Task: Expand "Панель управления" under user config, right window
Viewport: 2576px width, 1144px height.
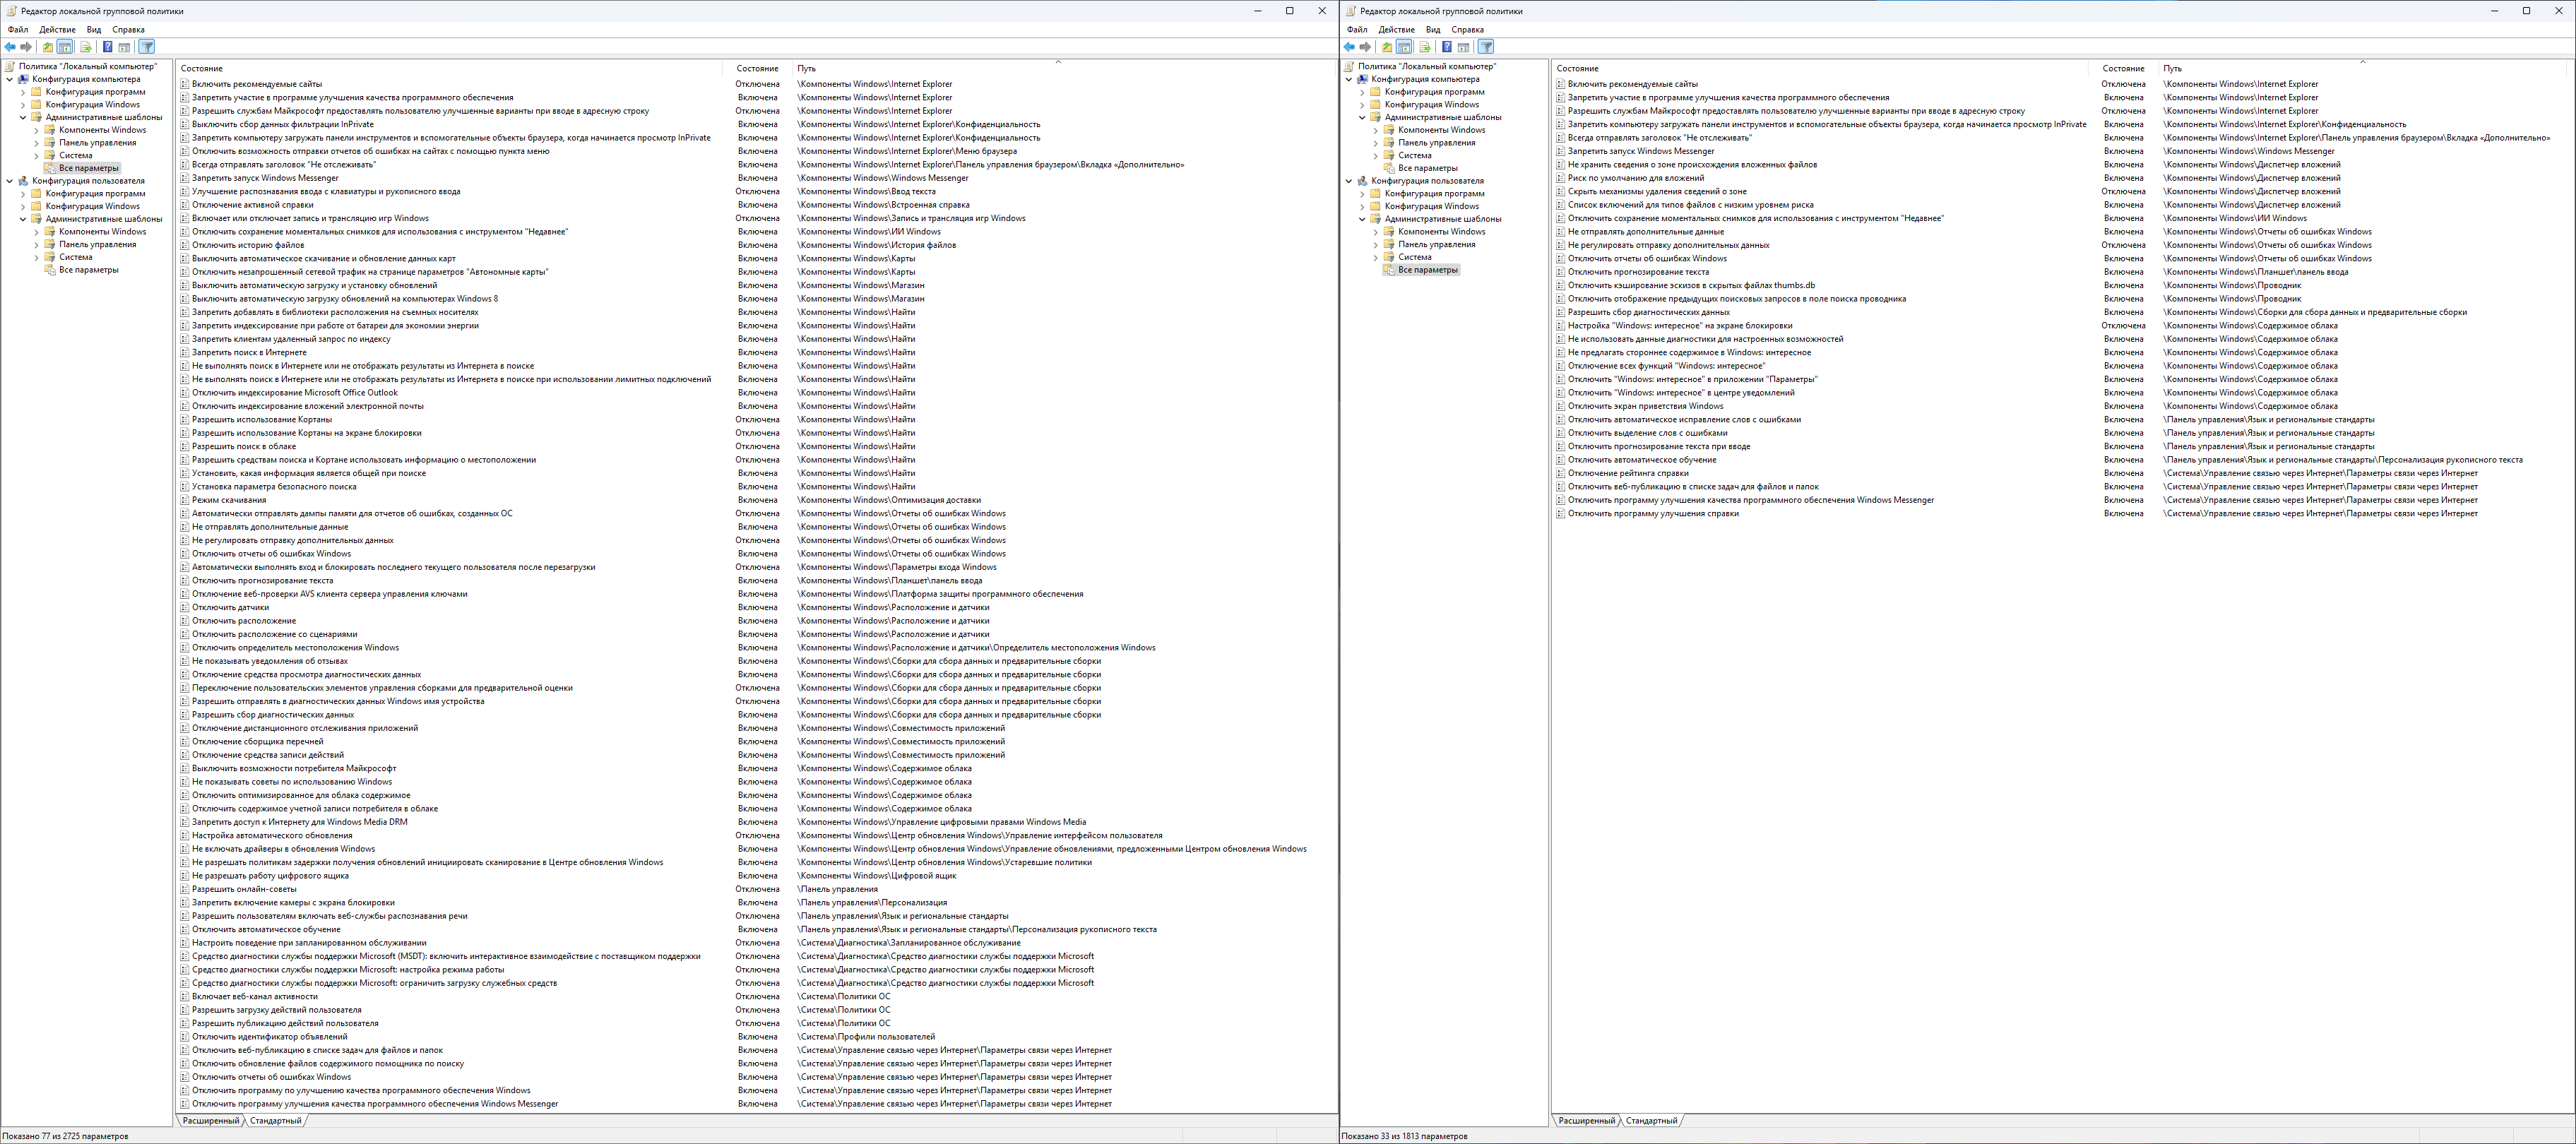Action: (x=1376, y=244)
